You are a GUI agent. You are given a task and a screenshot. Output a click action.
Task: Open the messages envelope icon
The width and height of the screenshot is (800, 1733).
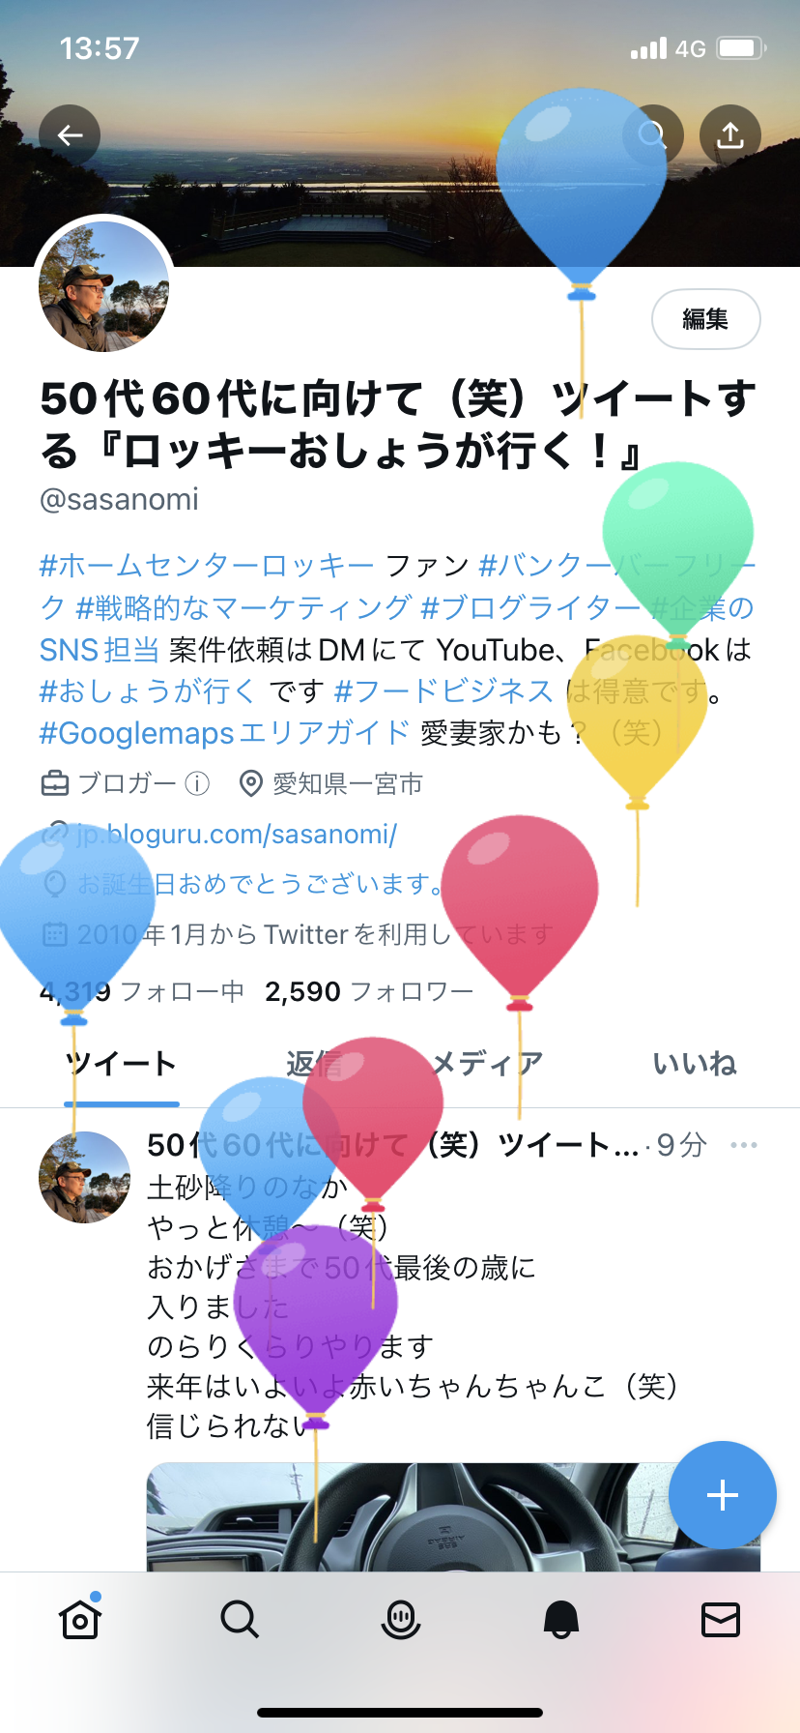coord(721,1618)
